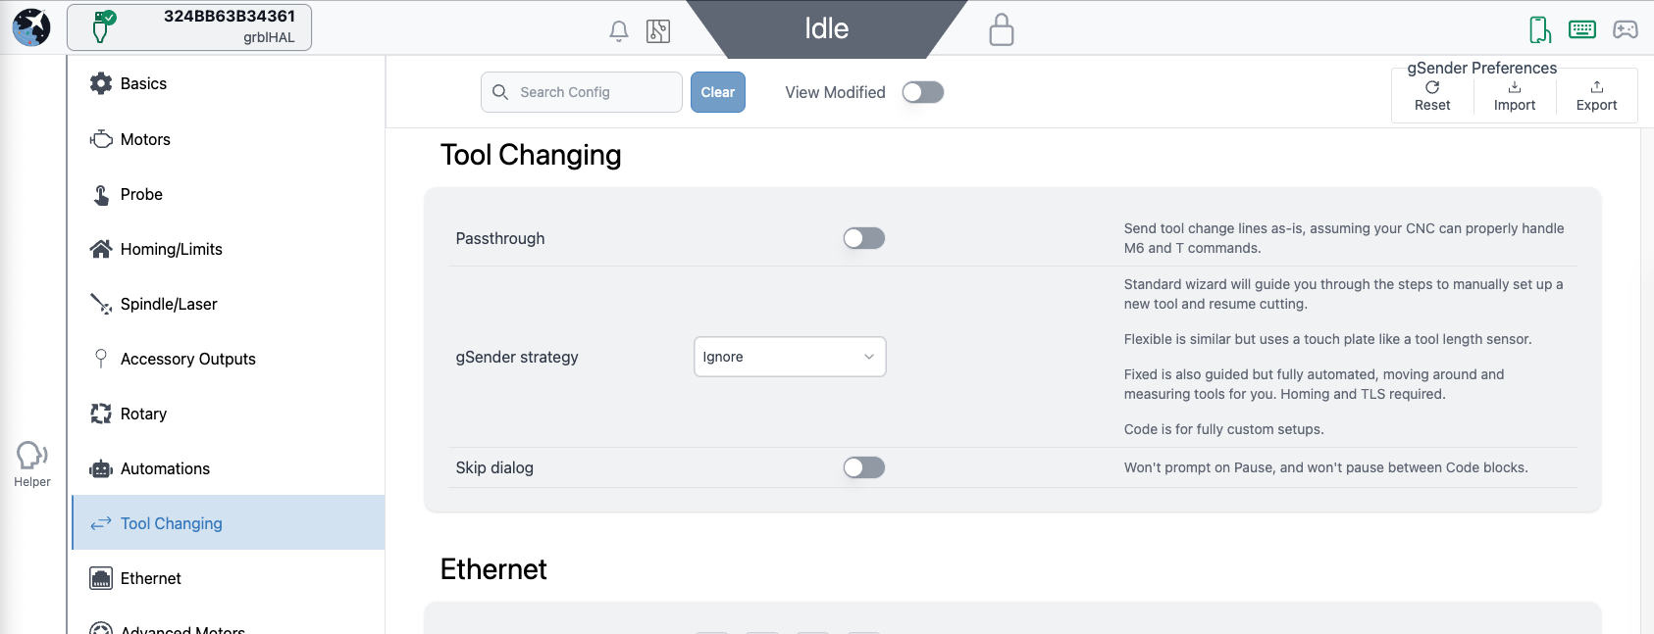The image size is (1654, 634).
Task: Click Export in gSender Preferences
Action: [1596, 96]
